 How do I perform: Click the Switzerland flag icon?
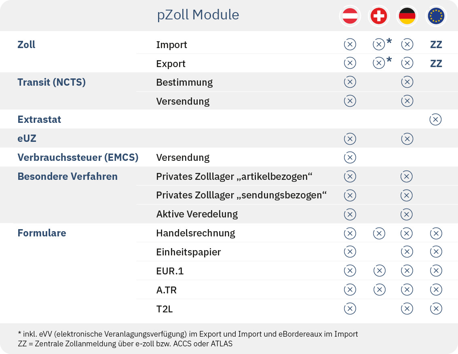[x=378, y=17]
